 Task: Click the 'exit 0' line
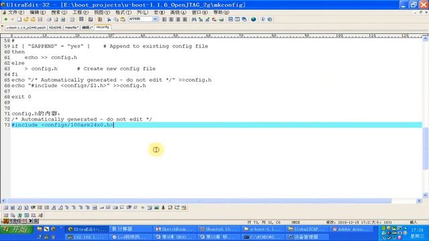tap(21, 96)
